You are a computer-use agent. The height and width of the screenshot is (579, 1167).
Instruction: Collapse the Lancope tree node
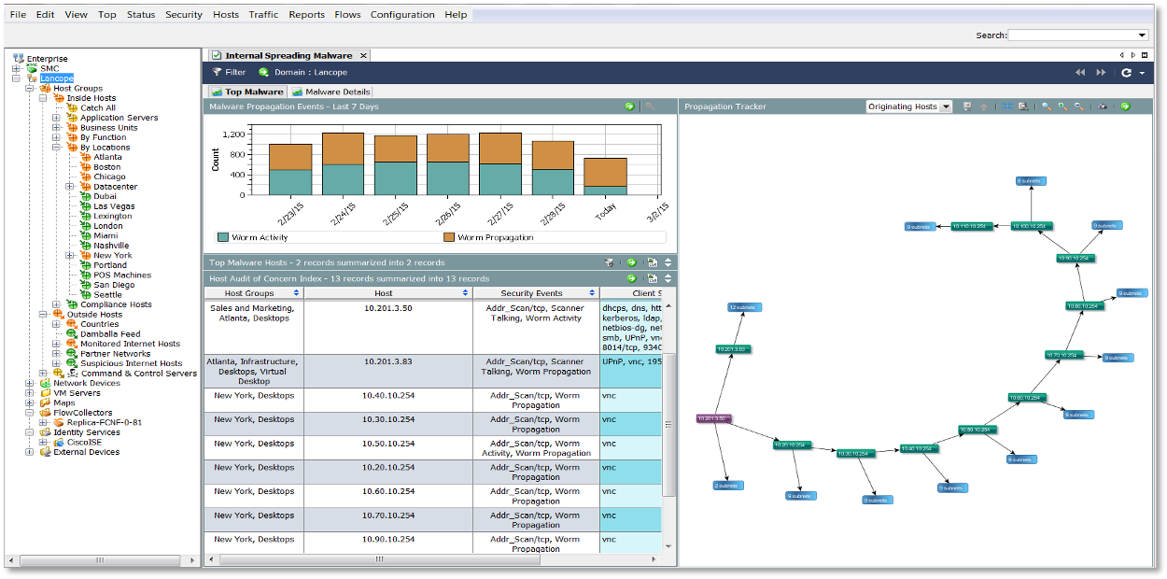pyautogui.click(x=16, y=78)
